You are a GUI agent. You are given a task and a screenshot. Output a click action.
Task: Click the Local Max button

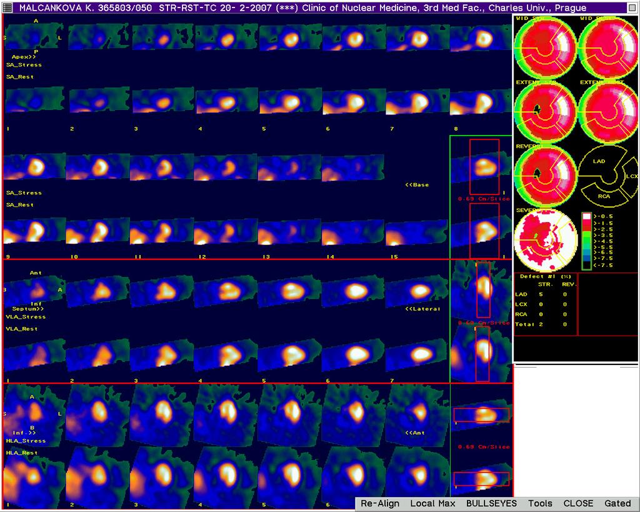[x=432, y=503]
